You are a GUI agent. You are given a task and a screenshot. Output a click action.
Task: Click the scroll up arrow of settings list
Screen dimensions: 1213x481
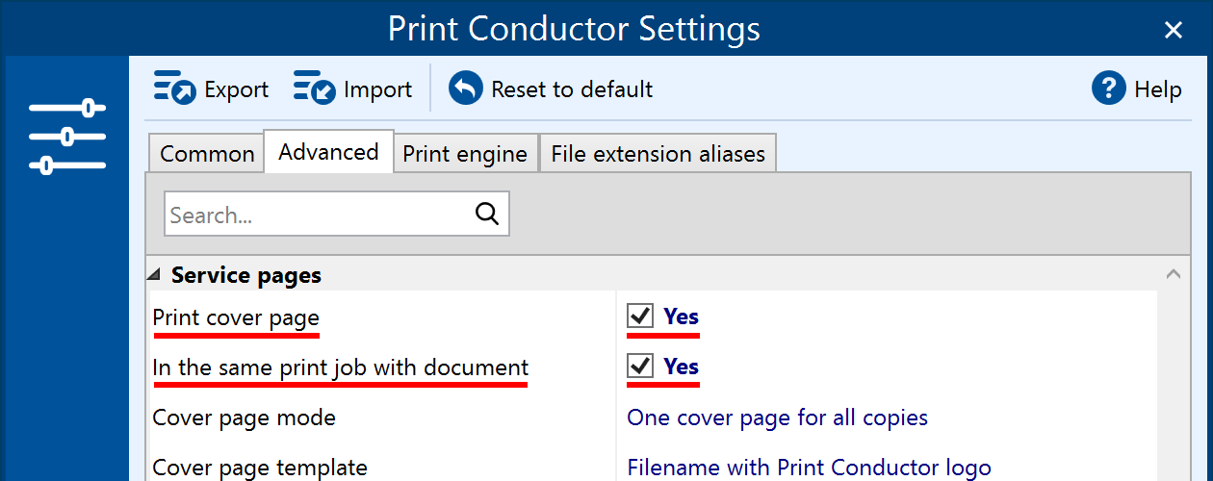1173,274
